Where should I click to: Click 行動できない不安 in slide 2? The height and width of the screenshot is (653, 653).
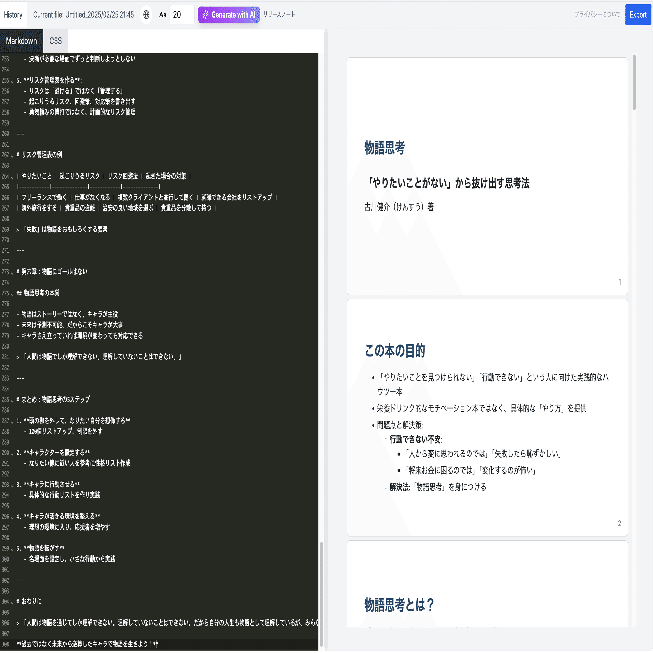pyautogui.click(x=416, y=439)
